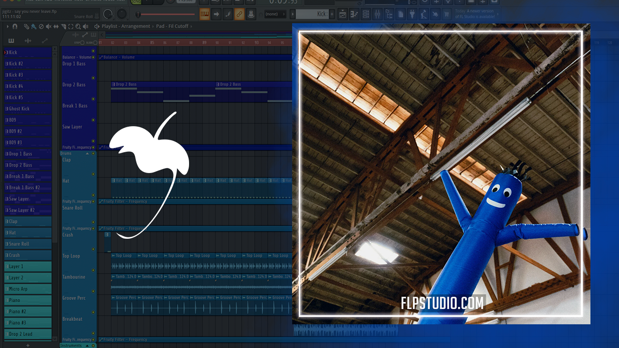Image resolution: width=619 pixels, height=348 pixels.
Task: Mute the Clap track
Action: (x=93, y=174)
